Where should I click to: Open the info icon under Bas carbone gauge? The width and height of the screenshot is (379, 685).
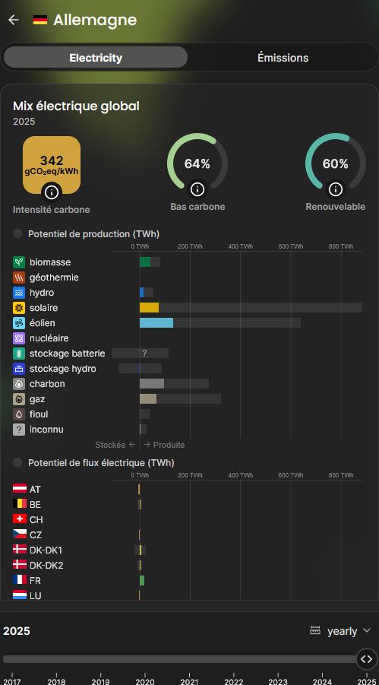tap(197, 189)
